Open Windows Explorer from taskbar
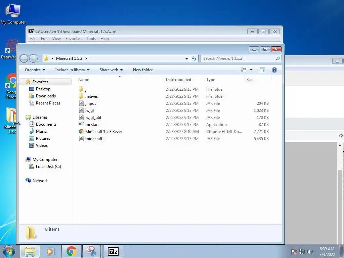The width and height of the screenshot is (344, 258). point(30,251)
